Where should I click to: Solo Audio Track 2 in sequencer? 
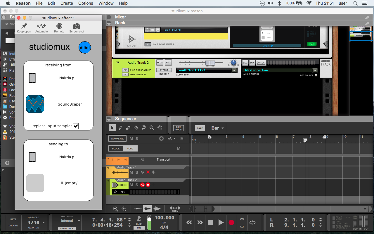coord(136,185)
